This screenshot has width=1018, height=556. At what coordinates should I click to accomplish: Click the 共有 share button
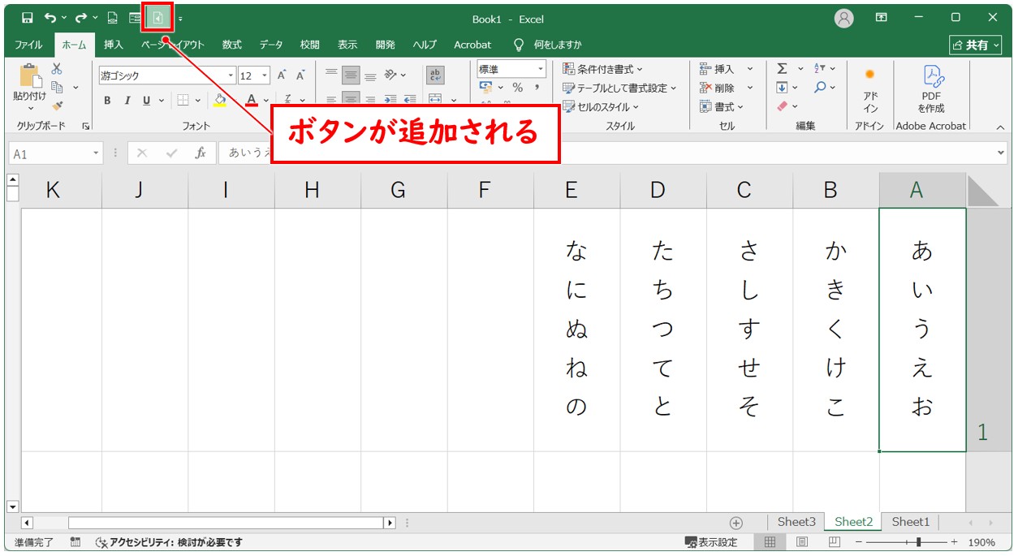coord(975,45)
